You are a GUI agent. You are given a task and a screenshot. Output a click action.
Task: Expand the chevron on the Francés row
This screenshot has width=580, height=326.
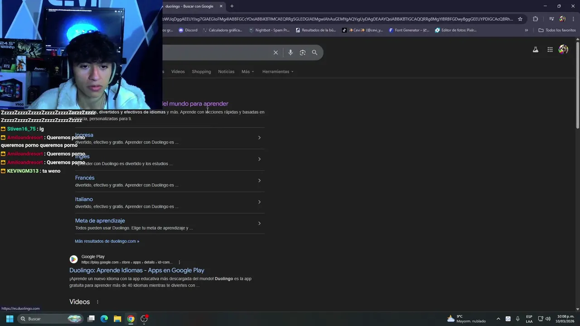pyautogui.click(x=259, y=181)
